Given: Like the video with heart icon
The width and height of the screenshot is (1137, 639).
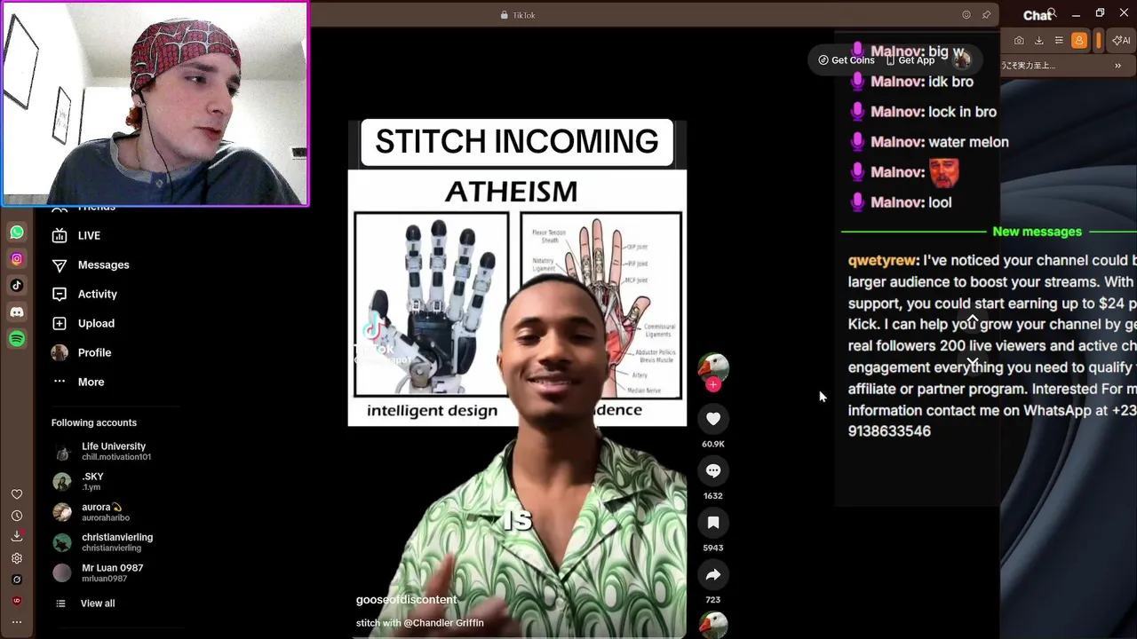Looking at the screenshot, I should click(x=713, y=419).
